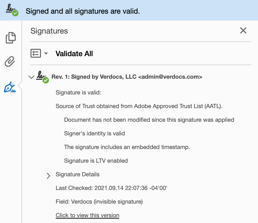Open the Signatures options list icon
This screenshot has width=258, height=223.
[x=36, y=54]
